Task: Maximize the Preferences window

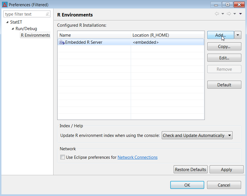Action: (227, 5)
